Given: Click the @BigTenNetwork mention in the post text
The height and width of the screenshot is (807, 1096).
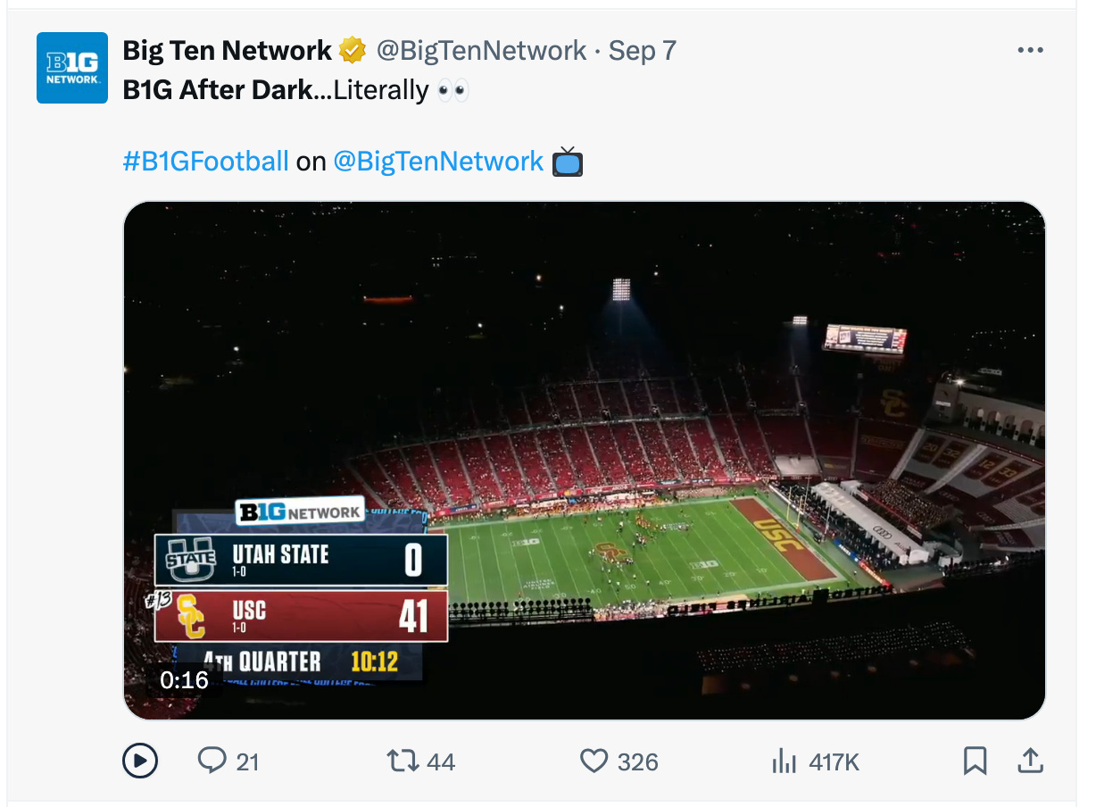Looking at the screenshot, I should pyautogui.click(x=438, y=162).
